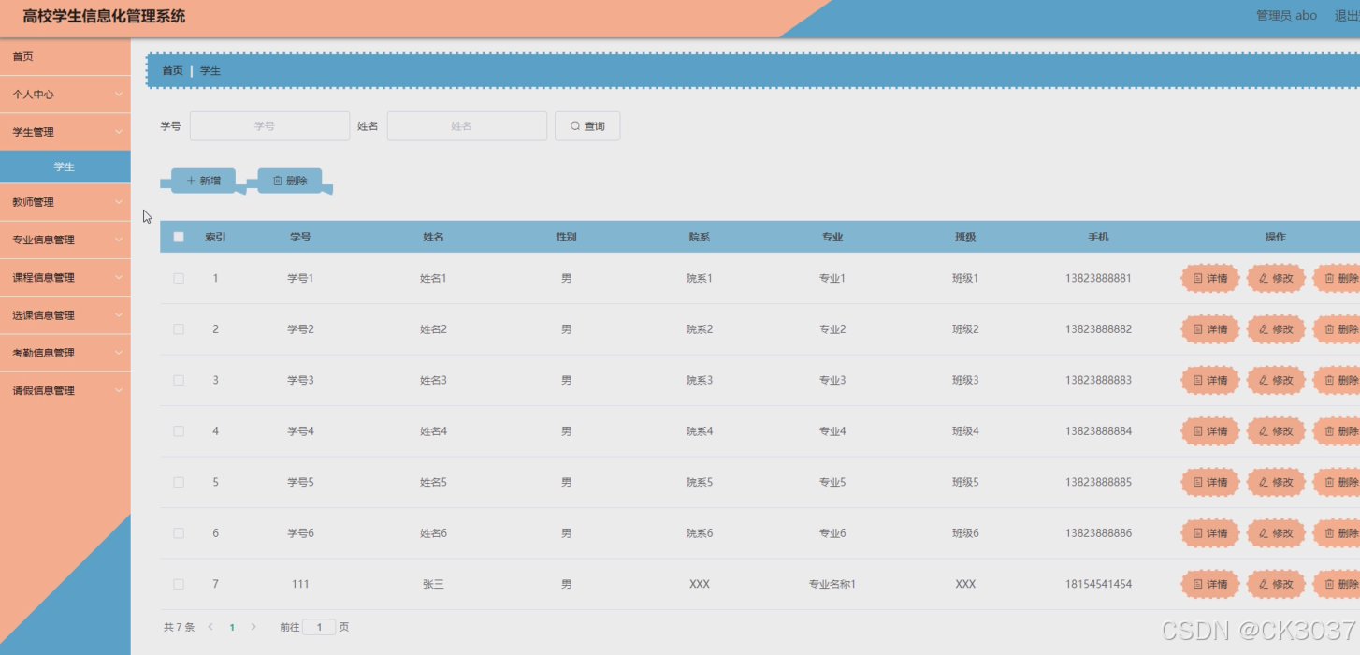Check the select-all checkbox in table header
1360x655 pixels.
pos(179,237)
